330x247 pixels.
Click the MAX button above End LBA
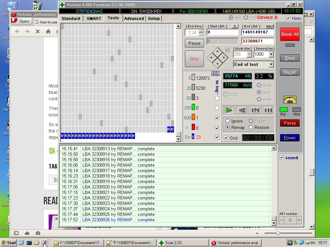(x=270, y=26)
